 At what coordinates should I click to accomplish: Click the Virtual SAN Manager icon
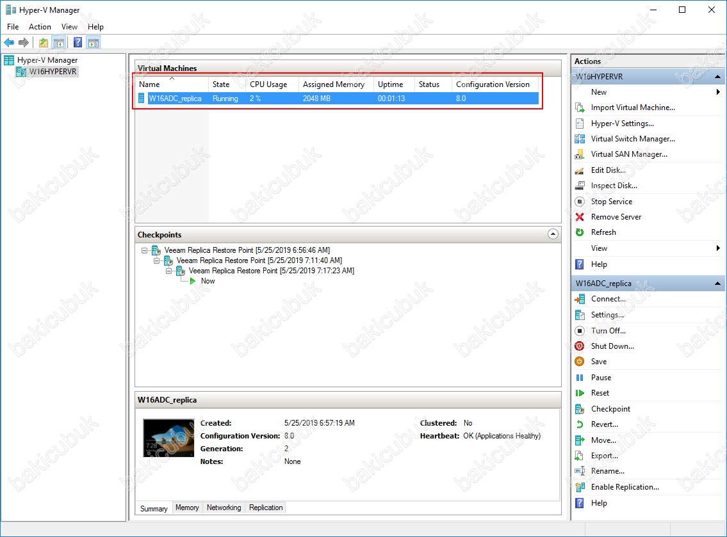(580, 154)
